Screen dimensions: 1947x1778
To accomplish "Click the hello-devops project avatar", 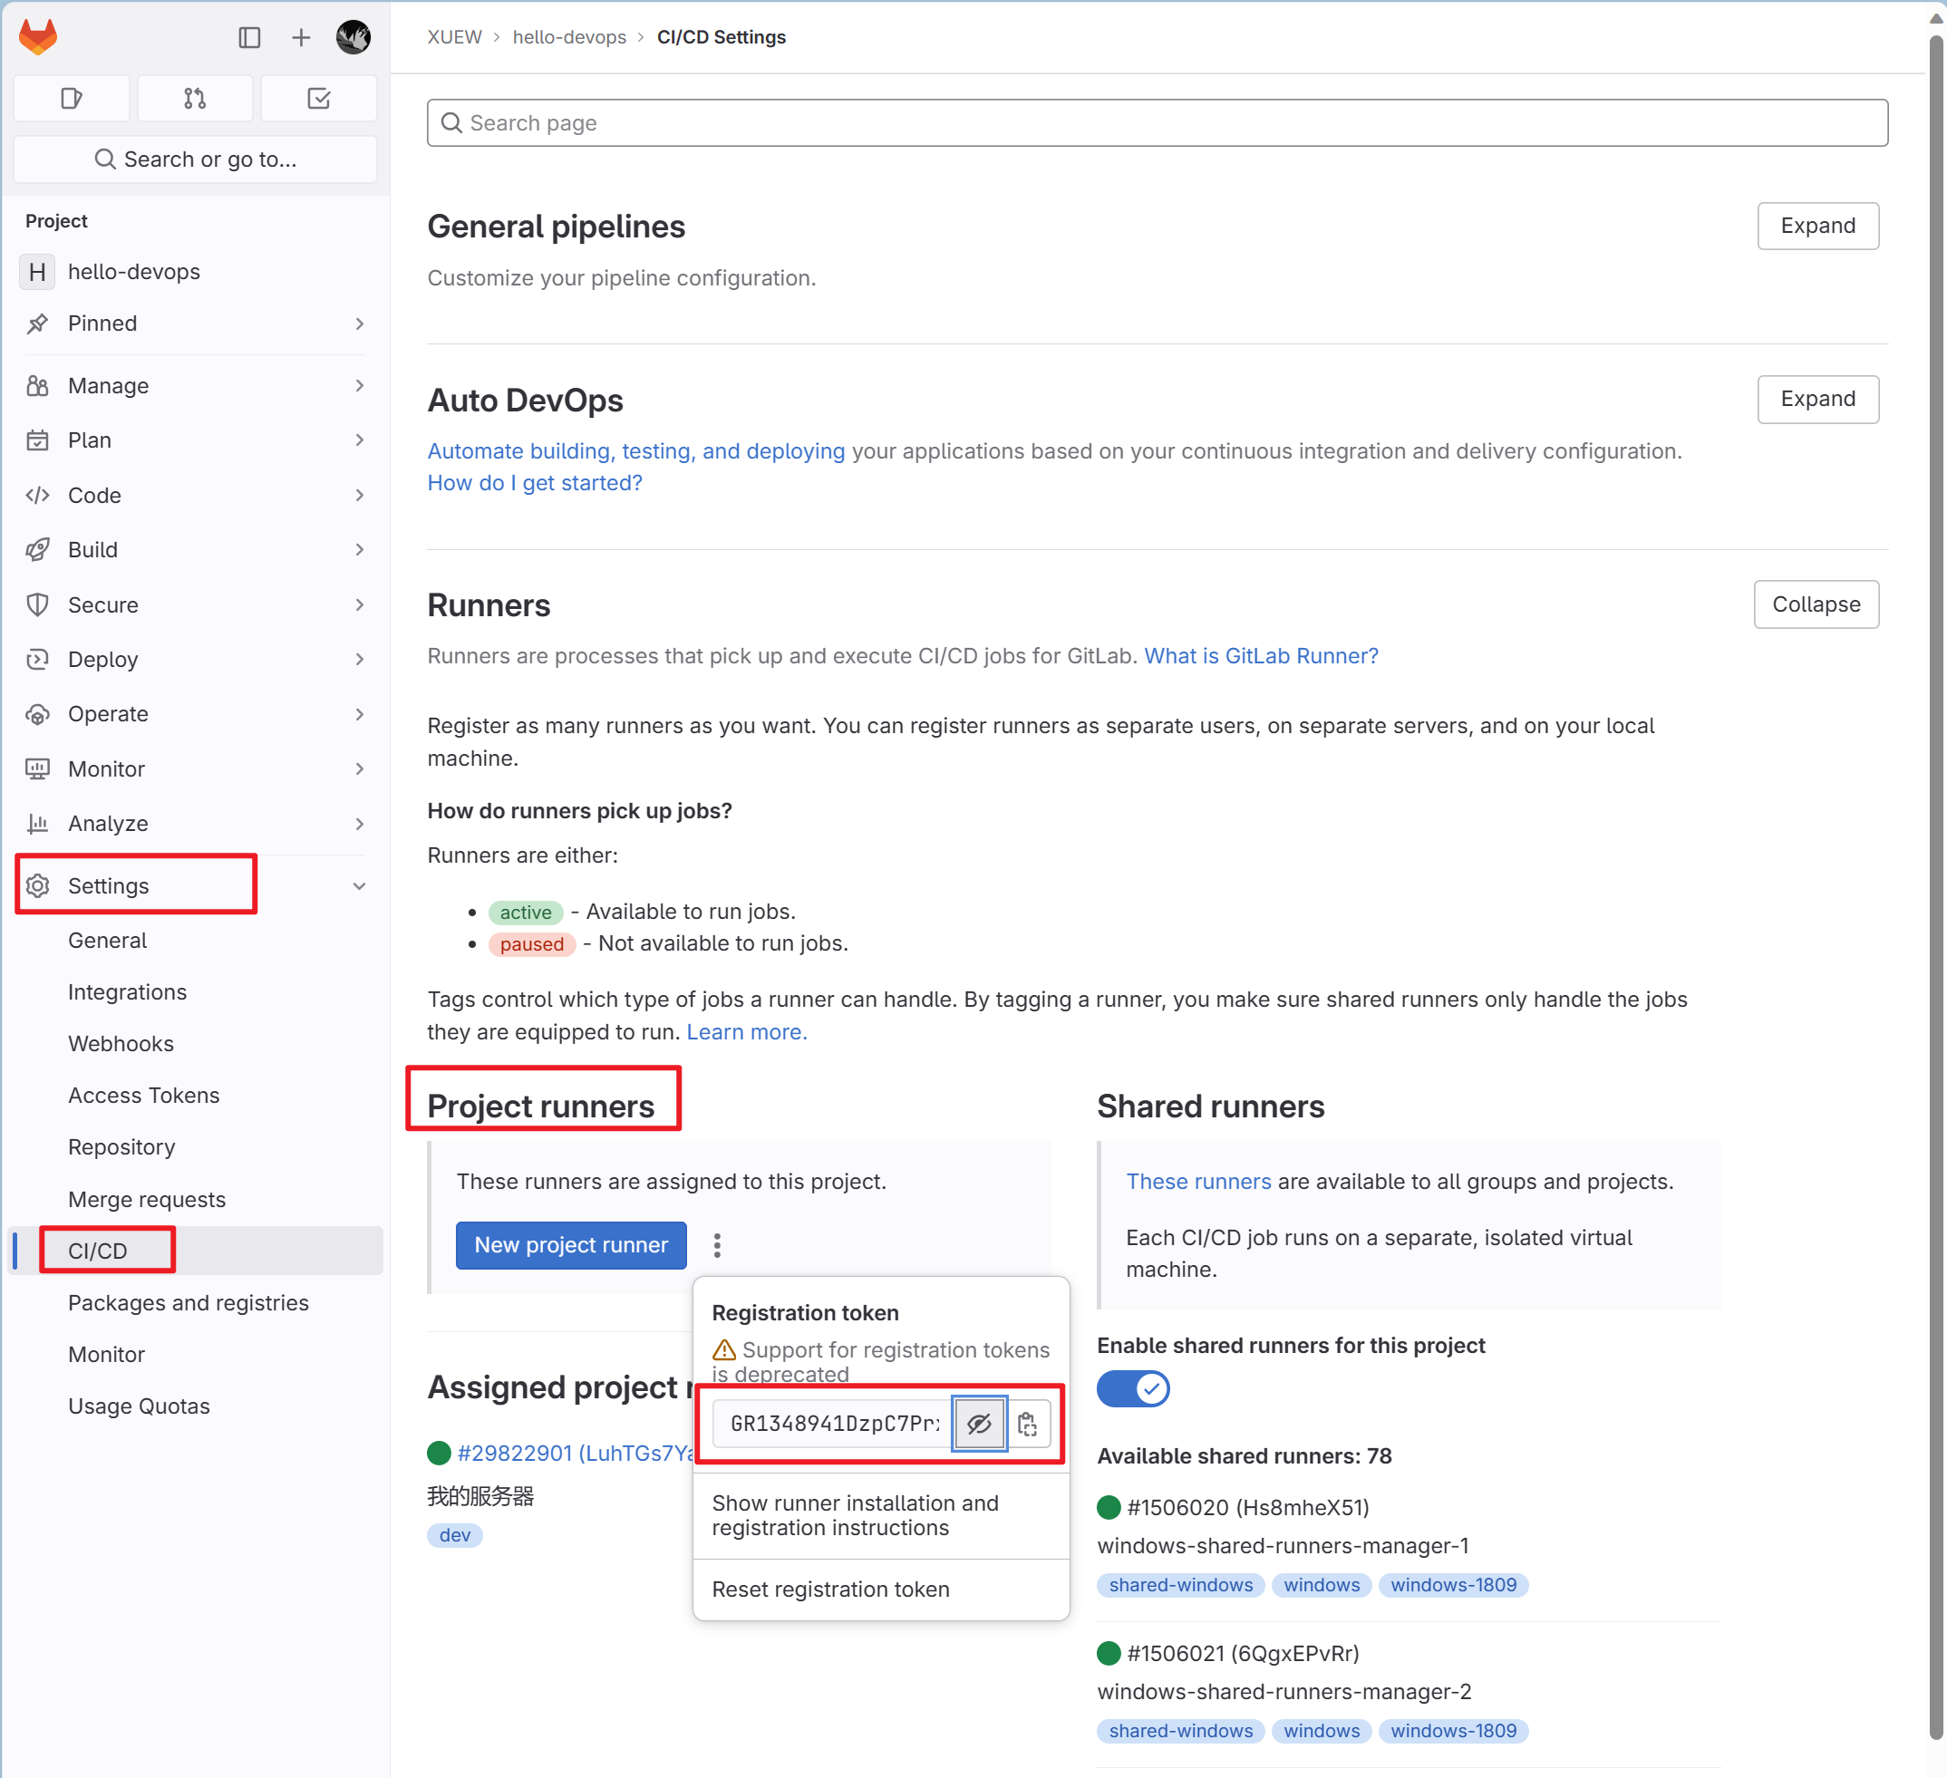I will [36, 271].
